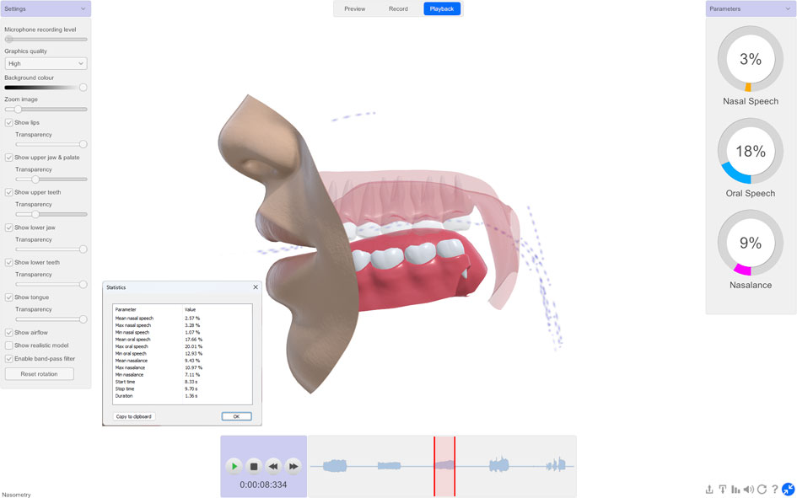Select the Mean nasal speech row

point(182,319)
